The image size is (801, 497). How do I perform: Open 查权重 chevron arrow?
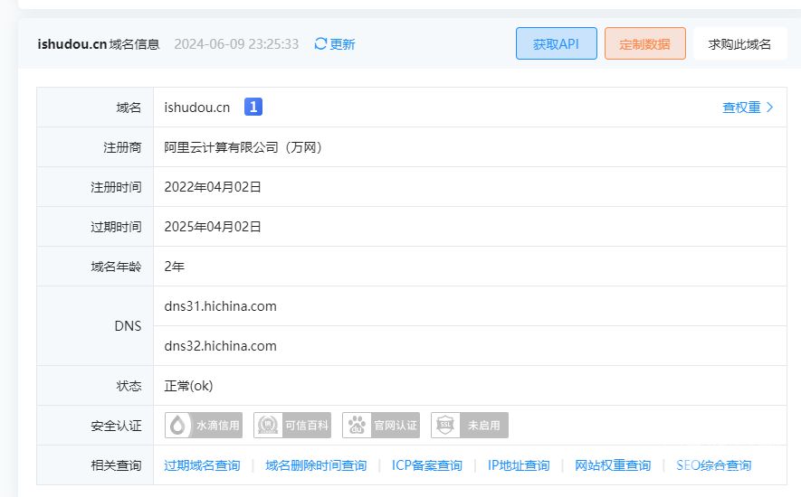(770, 108)
